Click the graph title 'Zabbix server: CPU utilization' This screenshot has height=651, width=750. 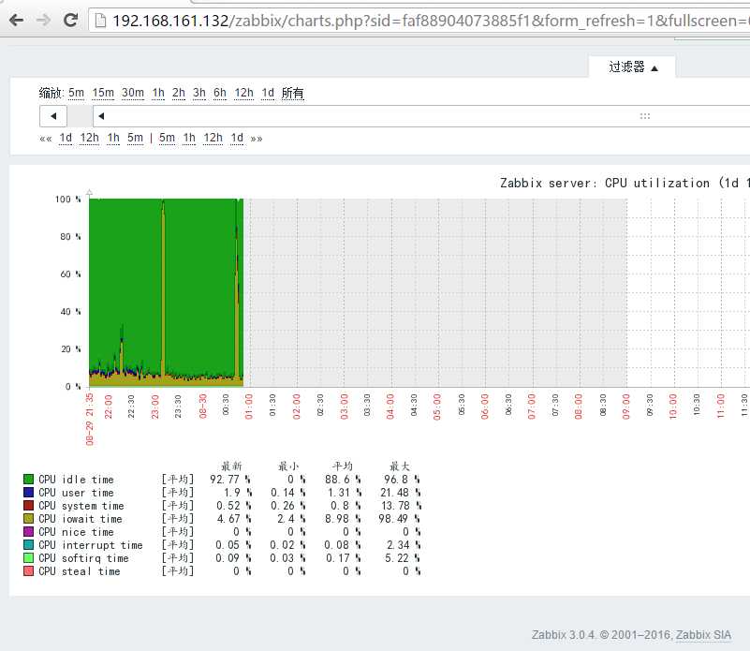605,183
